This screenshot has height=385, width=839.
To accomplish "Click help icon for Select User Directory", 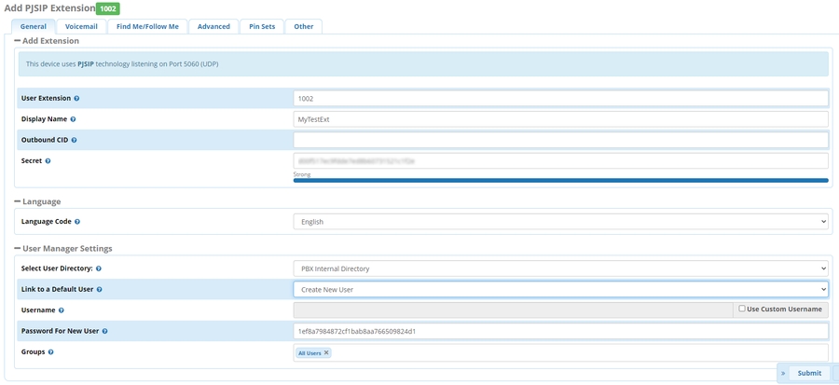I will coord(98,268).
